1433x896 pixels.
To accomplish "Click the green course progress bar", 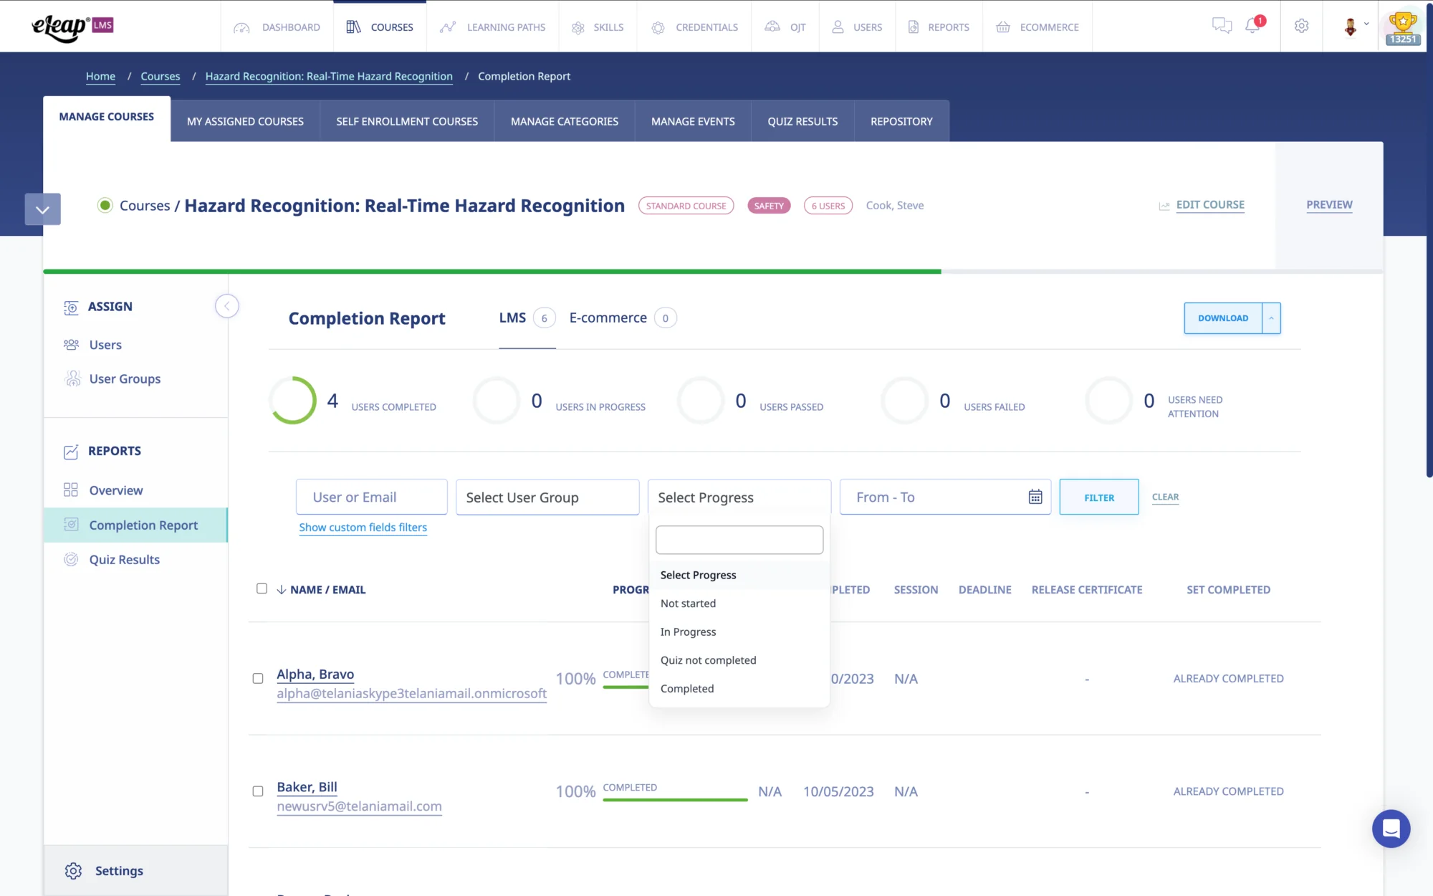I will tap(492, 272).
